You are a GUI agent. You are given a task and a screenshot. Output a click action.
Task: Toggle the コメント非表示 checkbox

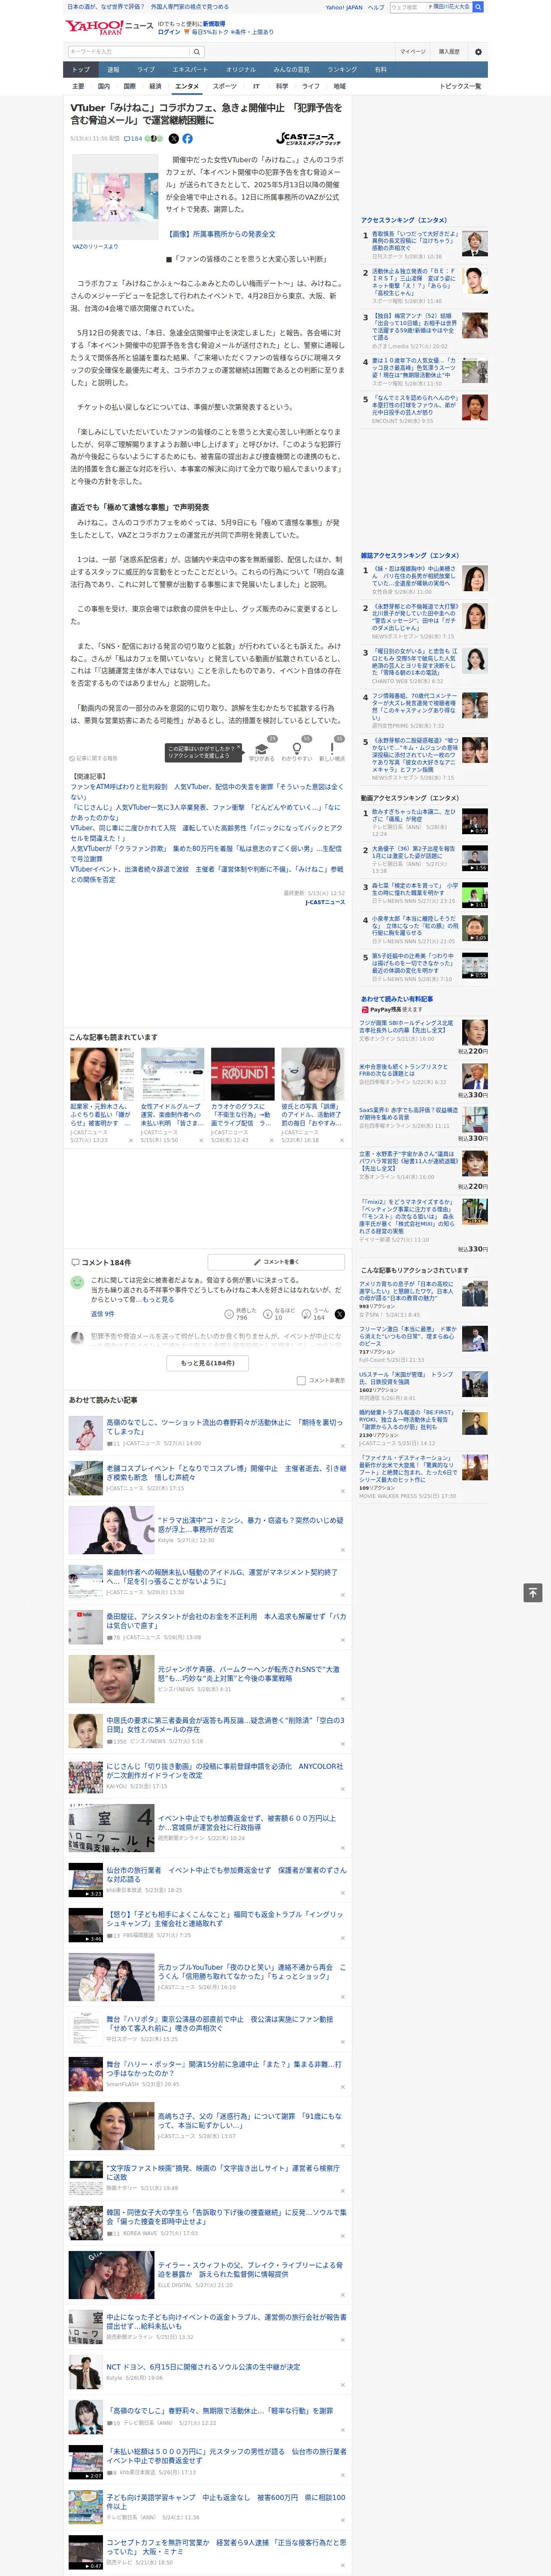coord(301,1381)
